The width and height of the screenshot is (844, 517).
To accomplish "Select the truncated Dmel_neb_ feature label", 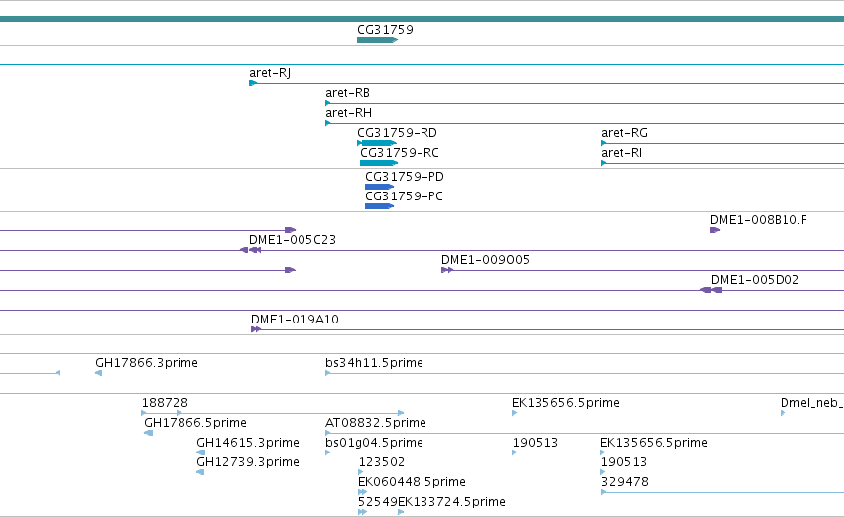I will [x=811, y=403].
